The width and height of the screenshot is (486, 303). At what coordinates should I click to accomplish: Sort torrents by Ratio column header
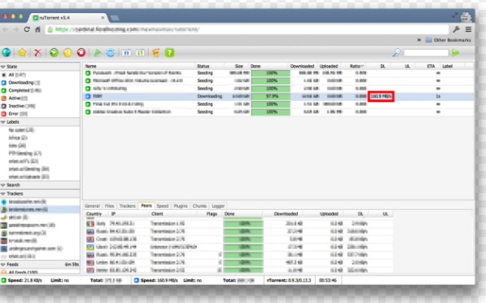coord(357,66)
